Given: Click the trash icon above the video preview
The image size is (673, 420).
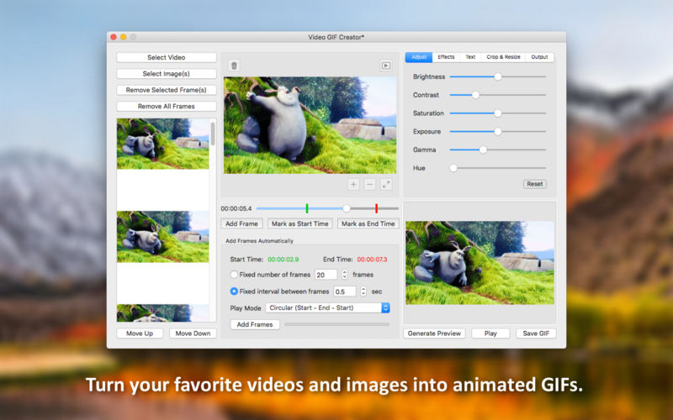Looking at the screenshot, I should point(234,65).
